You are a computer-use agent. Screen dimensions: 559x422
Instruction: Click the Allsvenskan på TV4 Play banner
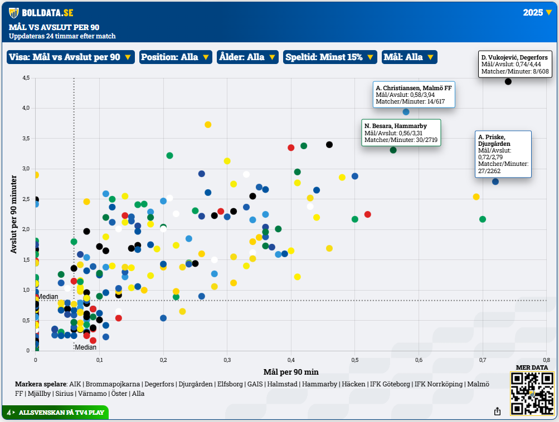pyautogui.click(x=56, y=413)
